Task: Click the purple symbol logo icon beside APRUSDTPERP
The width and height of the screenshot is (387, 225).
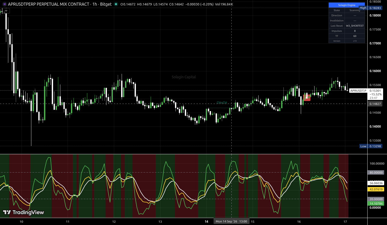Action: [4, 4]
